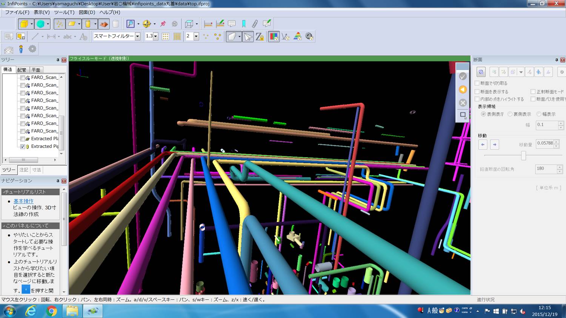Click the paperclip attachment icon
566x318 pixels.
point(255,24)
